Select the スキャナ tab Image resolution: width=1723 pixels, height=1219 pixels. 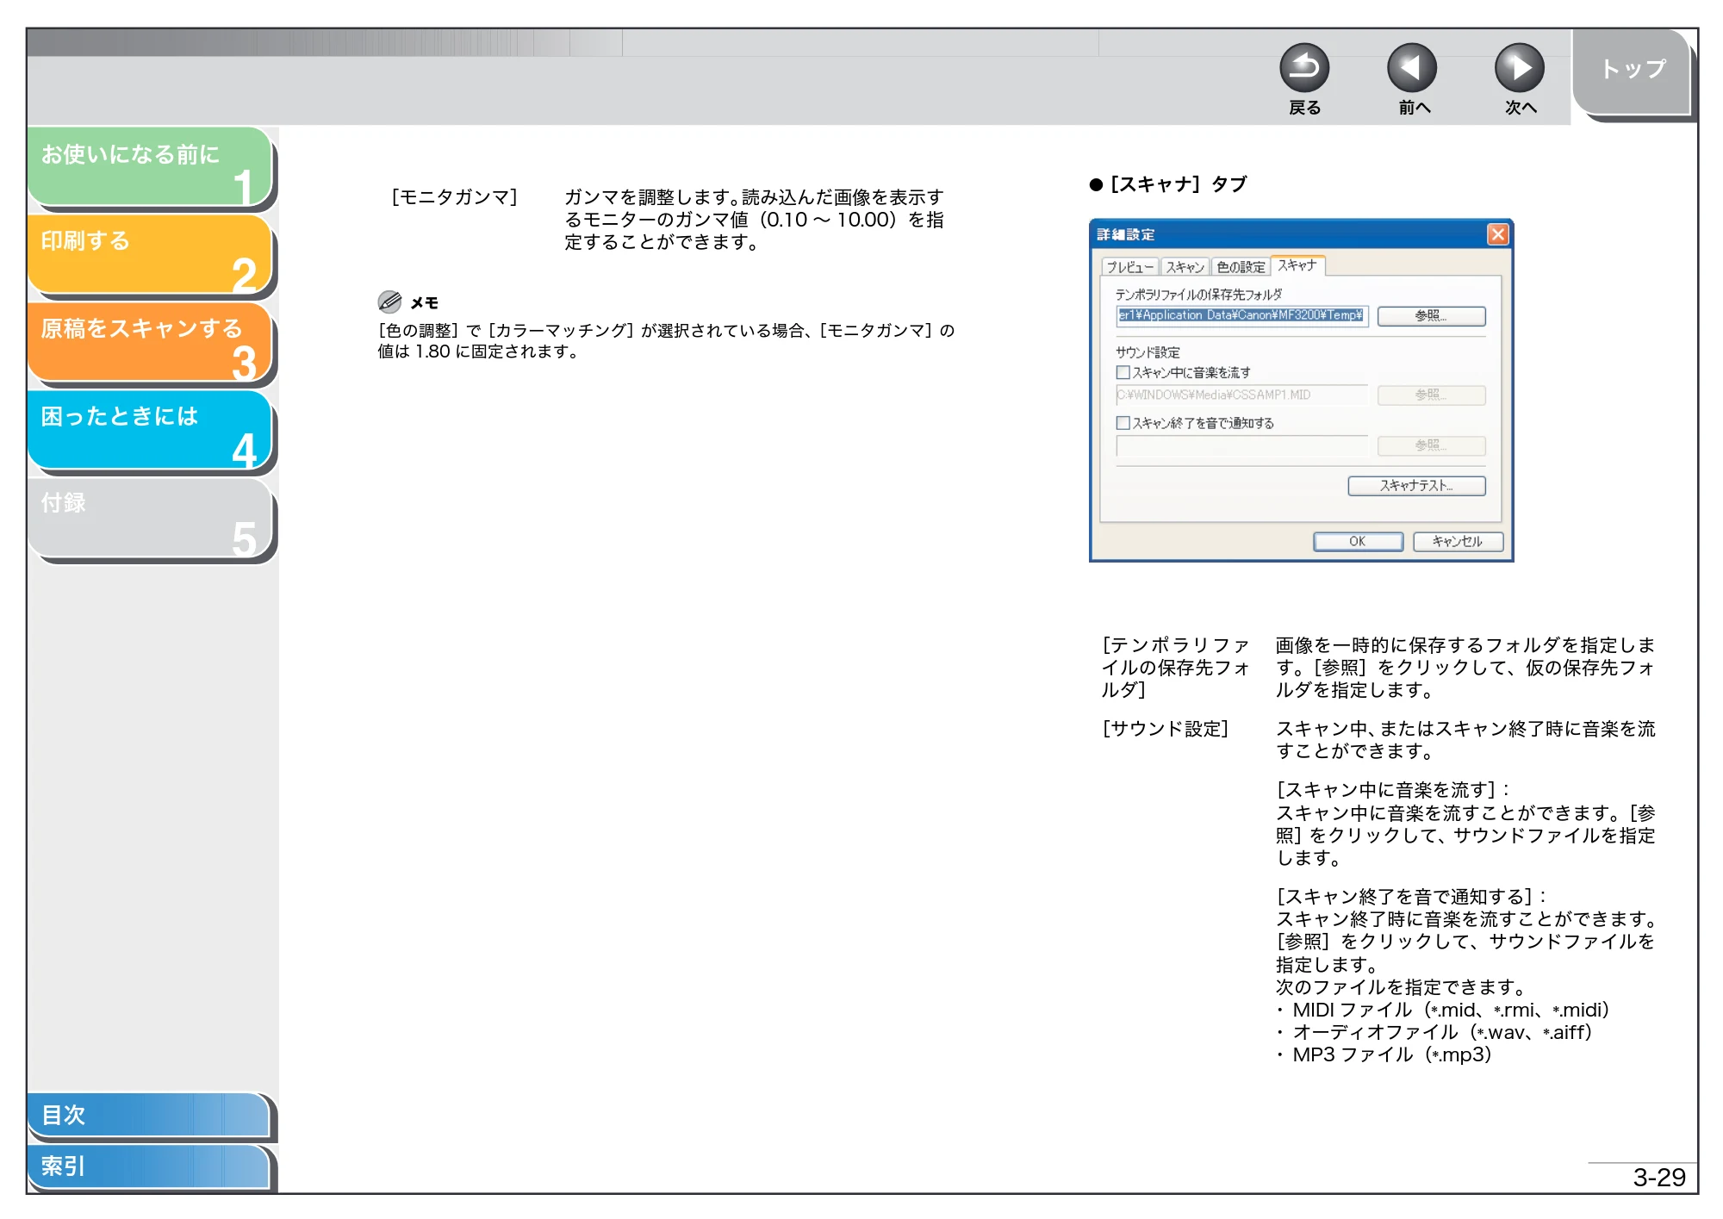click(1297, 265)
